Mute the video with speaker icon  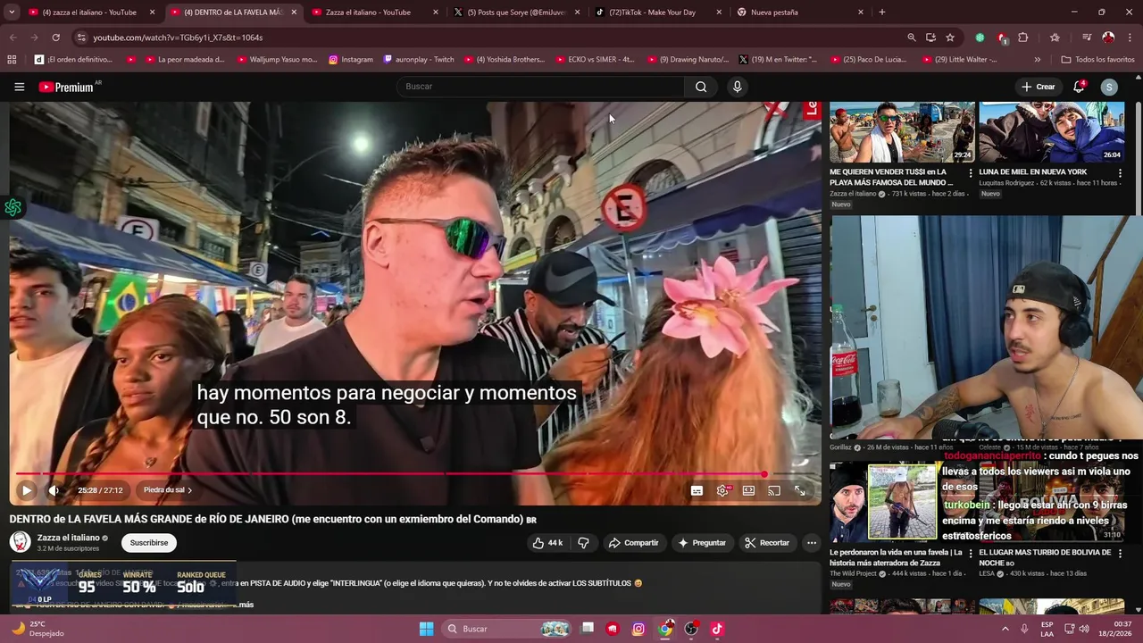point(54,490)
